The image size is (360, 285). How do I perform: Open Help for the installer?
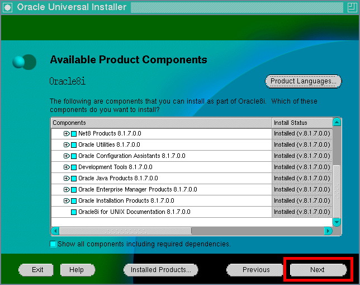point(78,270)
